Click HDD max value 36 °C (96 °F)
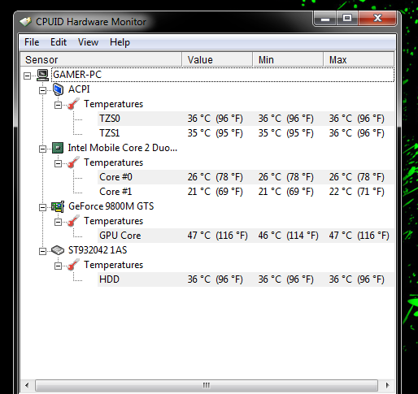This screenshot has height=394, width=418. pyautogui.click(x=357, y=279)
